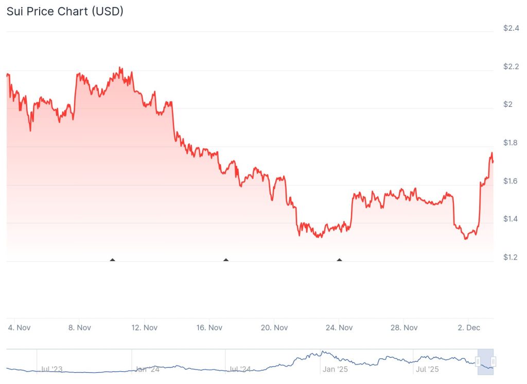The width and height of the screenshot is (527, 384).
Task: Click the 4. Nov date axis label
Action: coord(20,327)
